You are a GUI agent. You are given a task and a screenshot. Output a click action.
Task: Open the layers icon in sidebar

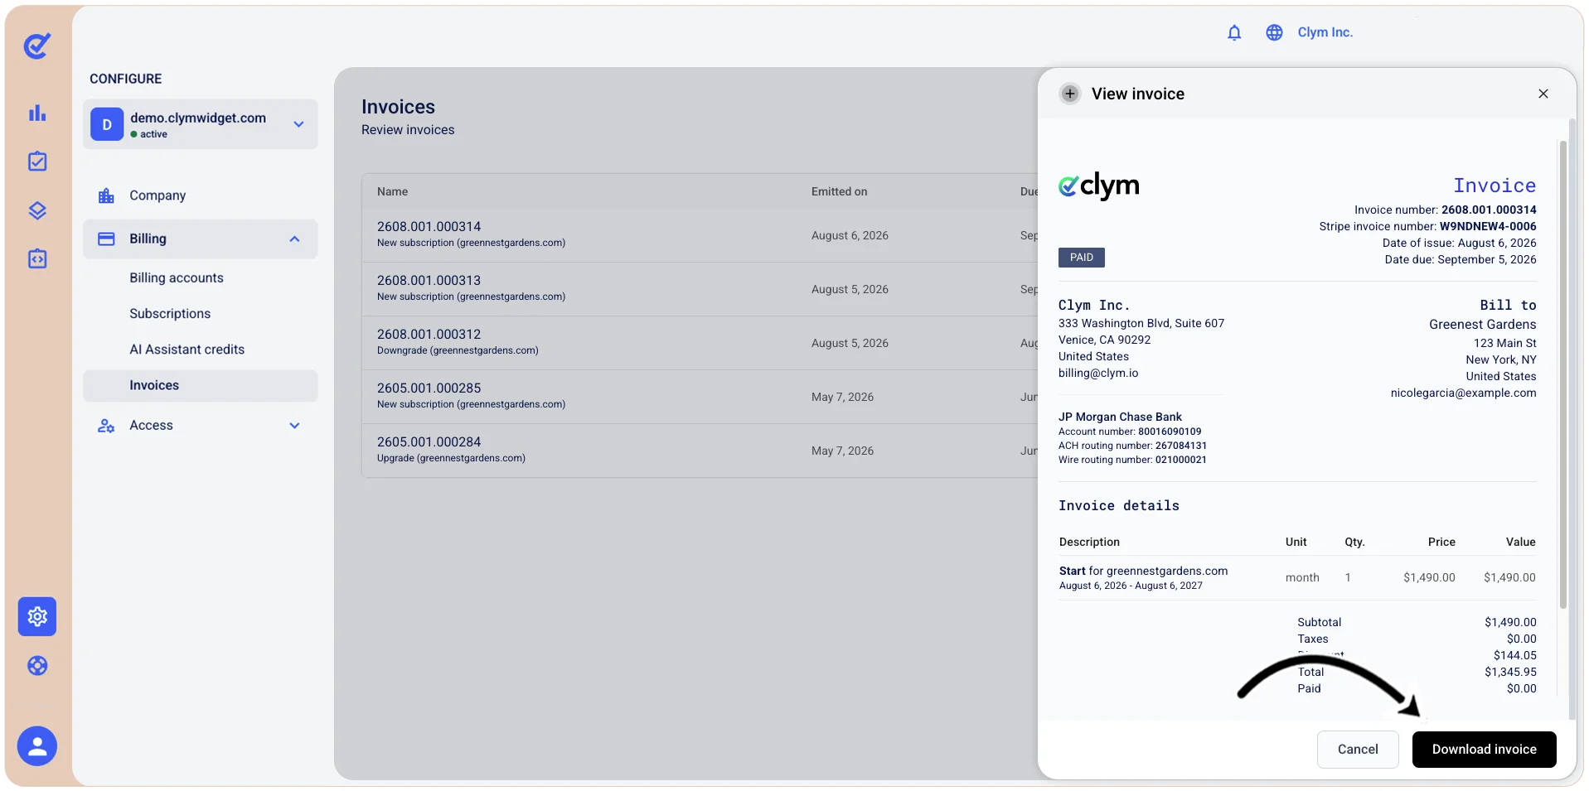[37, 210]
